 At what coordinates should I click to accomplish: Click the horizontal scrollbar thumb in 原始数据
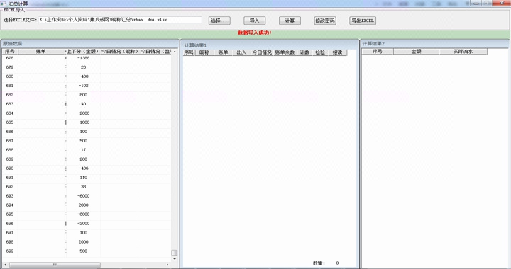coord(55,265)
